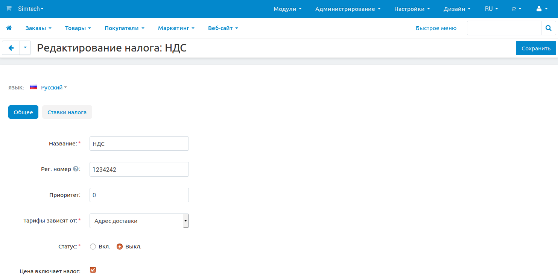
Task: Open the Модули menu
Action: tap(287, 9)
